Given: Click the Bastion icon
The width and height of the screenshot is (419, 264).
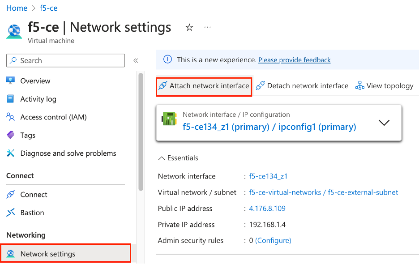Looking at the screenshot, I should click(11, 213).
